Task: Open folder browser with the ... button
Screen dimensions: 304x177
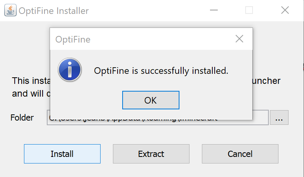Action: point(279,118)
